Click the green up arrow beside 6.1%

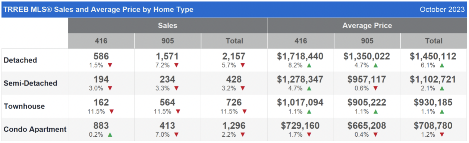pyautogui.click(x=442, y=65)
